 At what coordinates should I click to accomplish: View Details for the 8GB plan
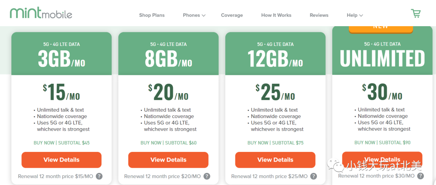click(x=168, y=160)
